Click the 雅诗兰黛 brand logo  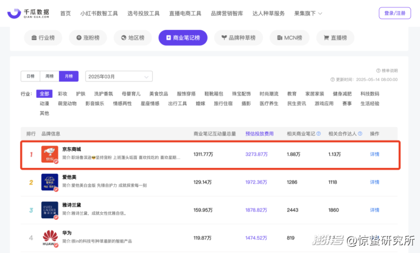(49, 210)
